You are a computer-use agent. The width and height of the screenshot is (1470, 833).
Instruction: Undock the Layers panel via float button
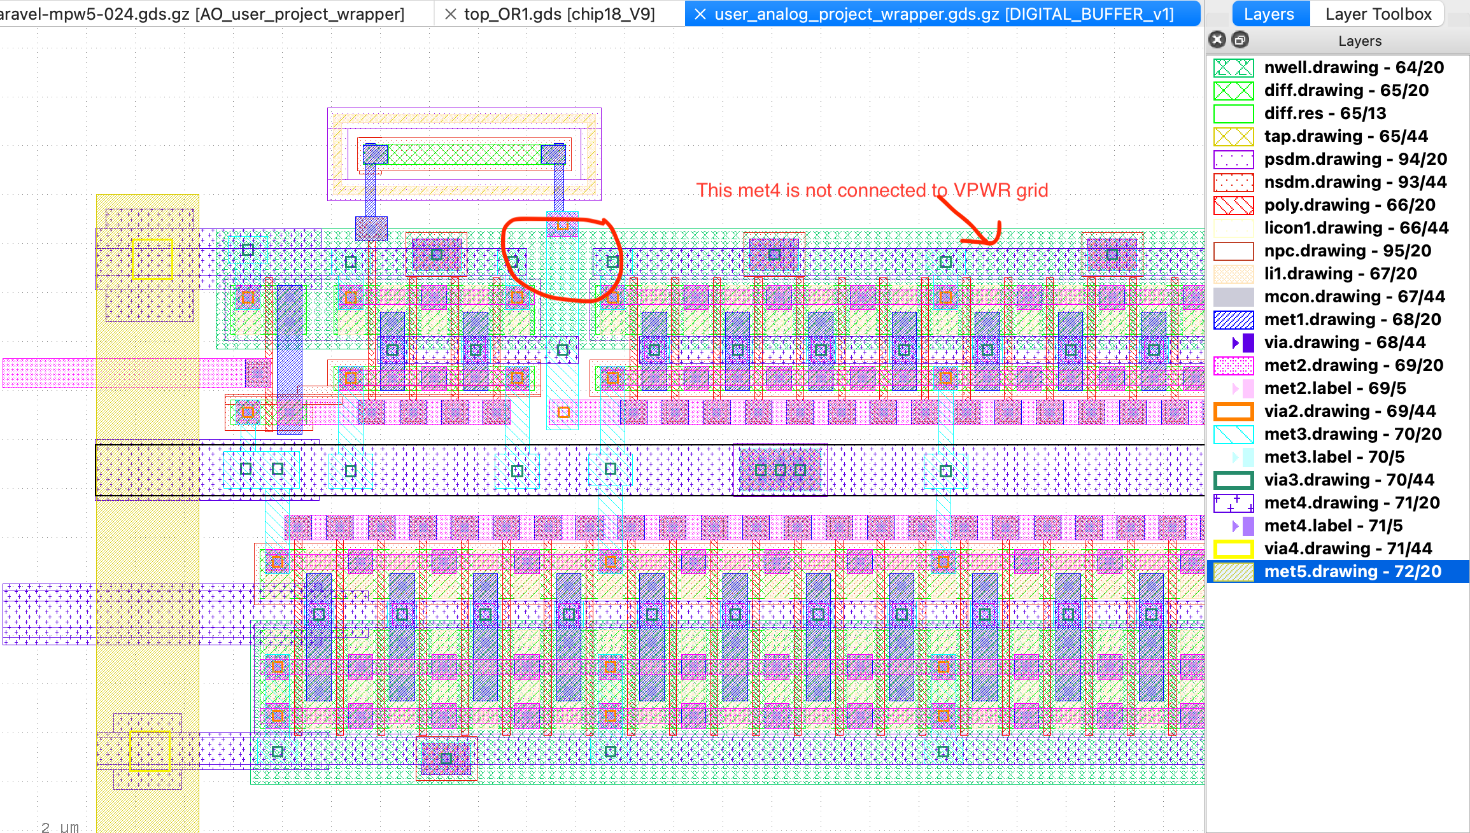pos(1240,40)
